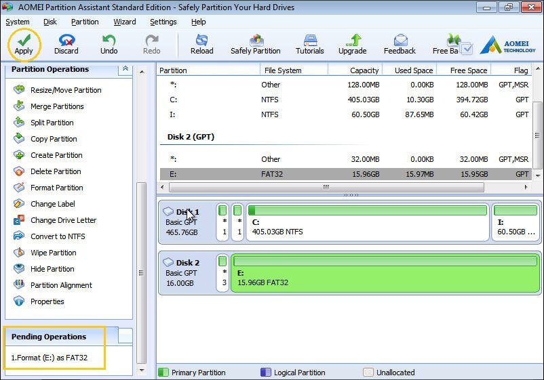Sort by Flag column header
This screenshot has height=380, width=544.
(x=511, y=70)
